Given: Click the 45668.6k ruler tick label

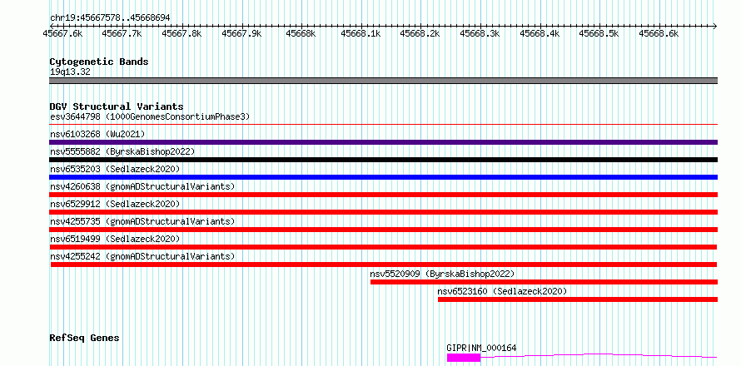Looking at the screenshot, I should 659,33.
